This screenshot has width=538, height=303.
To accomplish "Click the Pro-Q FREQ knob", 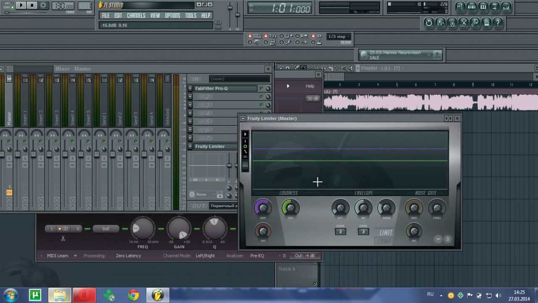I will pyautogui.click(x=143, y=229).
